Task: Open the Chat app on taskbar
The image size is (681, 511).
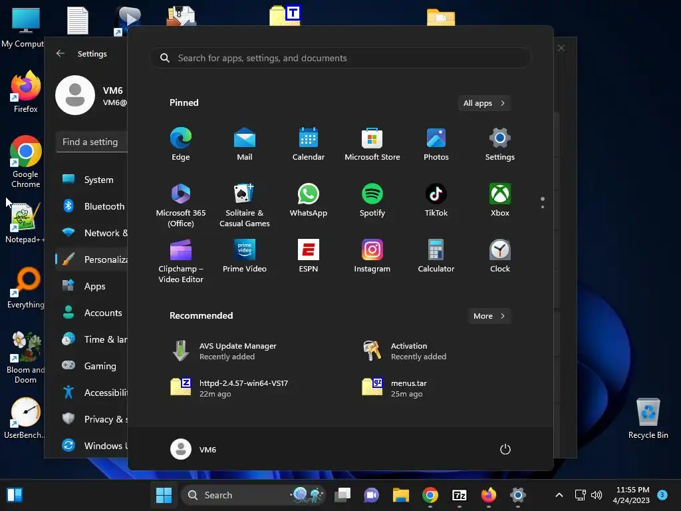Action: (x=371, y=495)
